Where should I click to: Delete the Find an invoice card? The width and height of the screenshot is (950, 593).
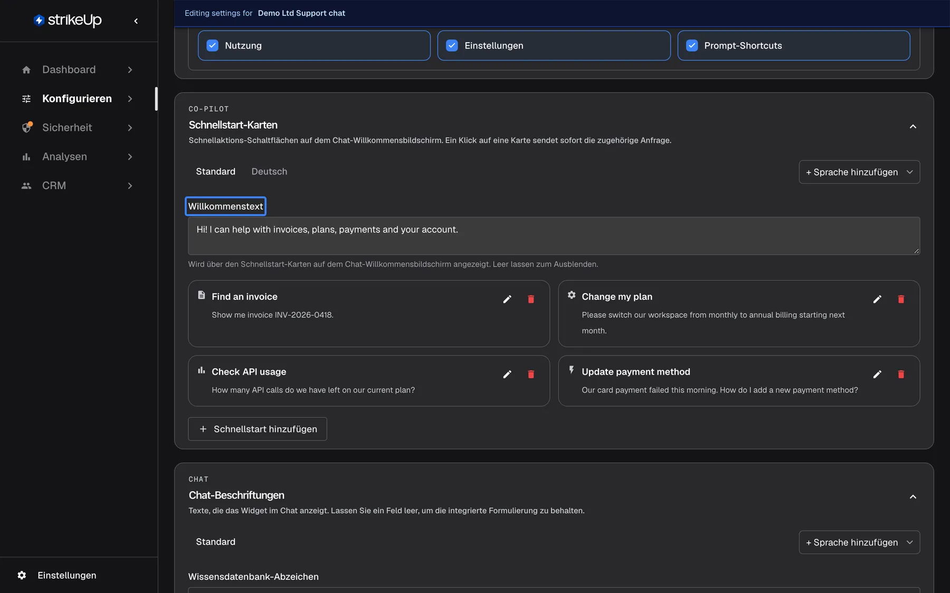pyautogui.click(x=531, y=299)
